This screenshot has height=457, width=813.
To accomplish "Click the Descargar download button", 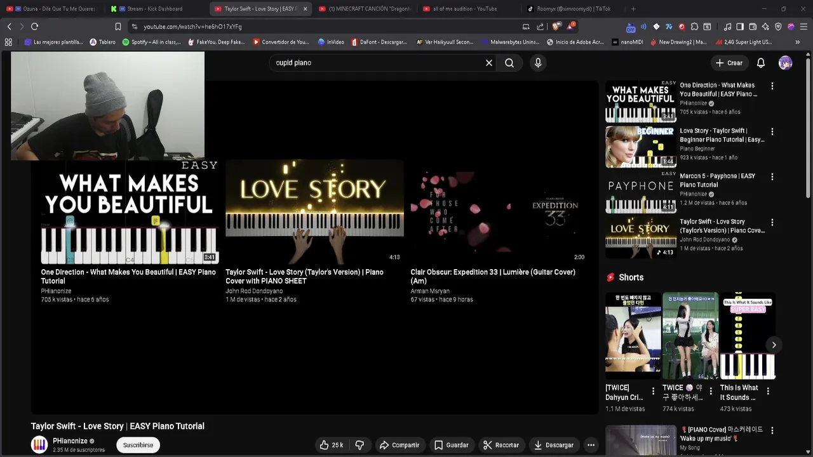I will (553, 445).
